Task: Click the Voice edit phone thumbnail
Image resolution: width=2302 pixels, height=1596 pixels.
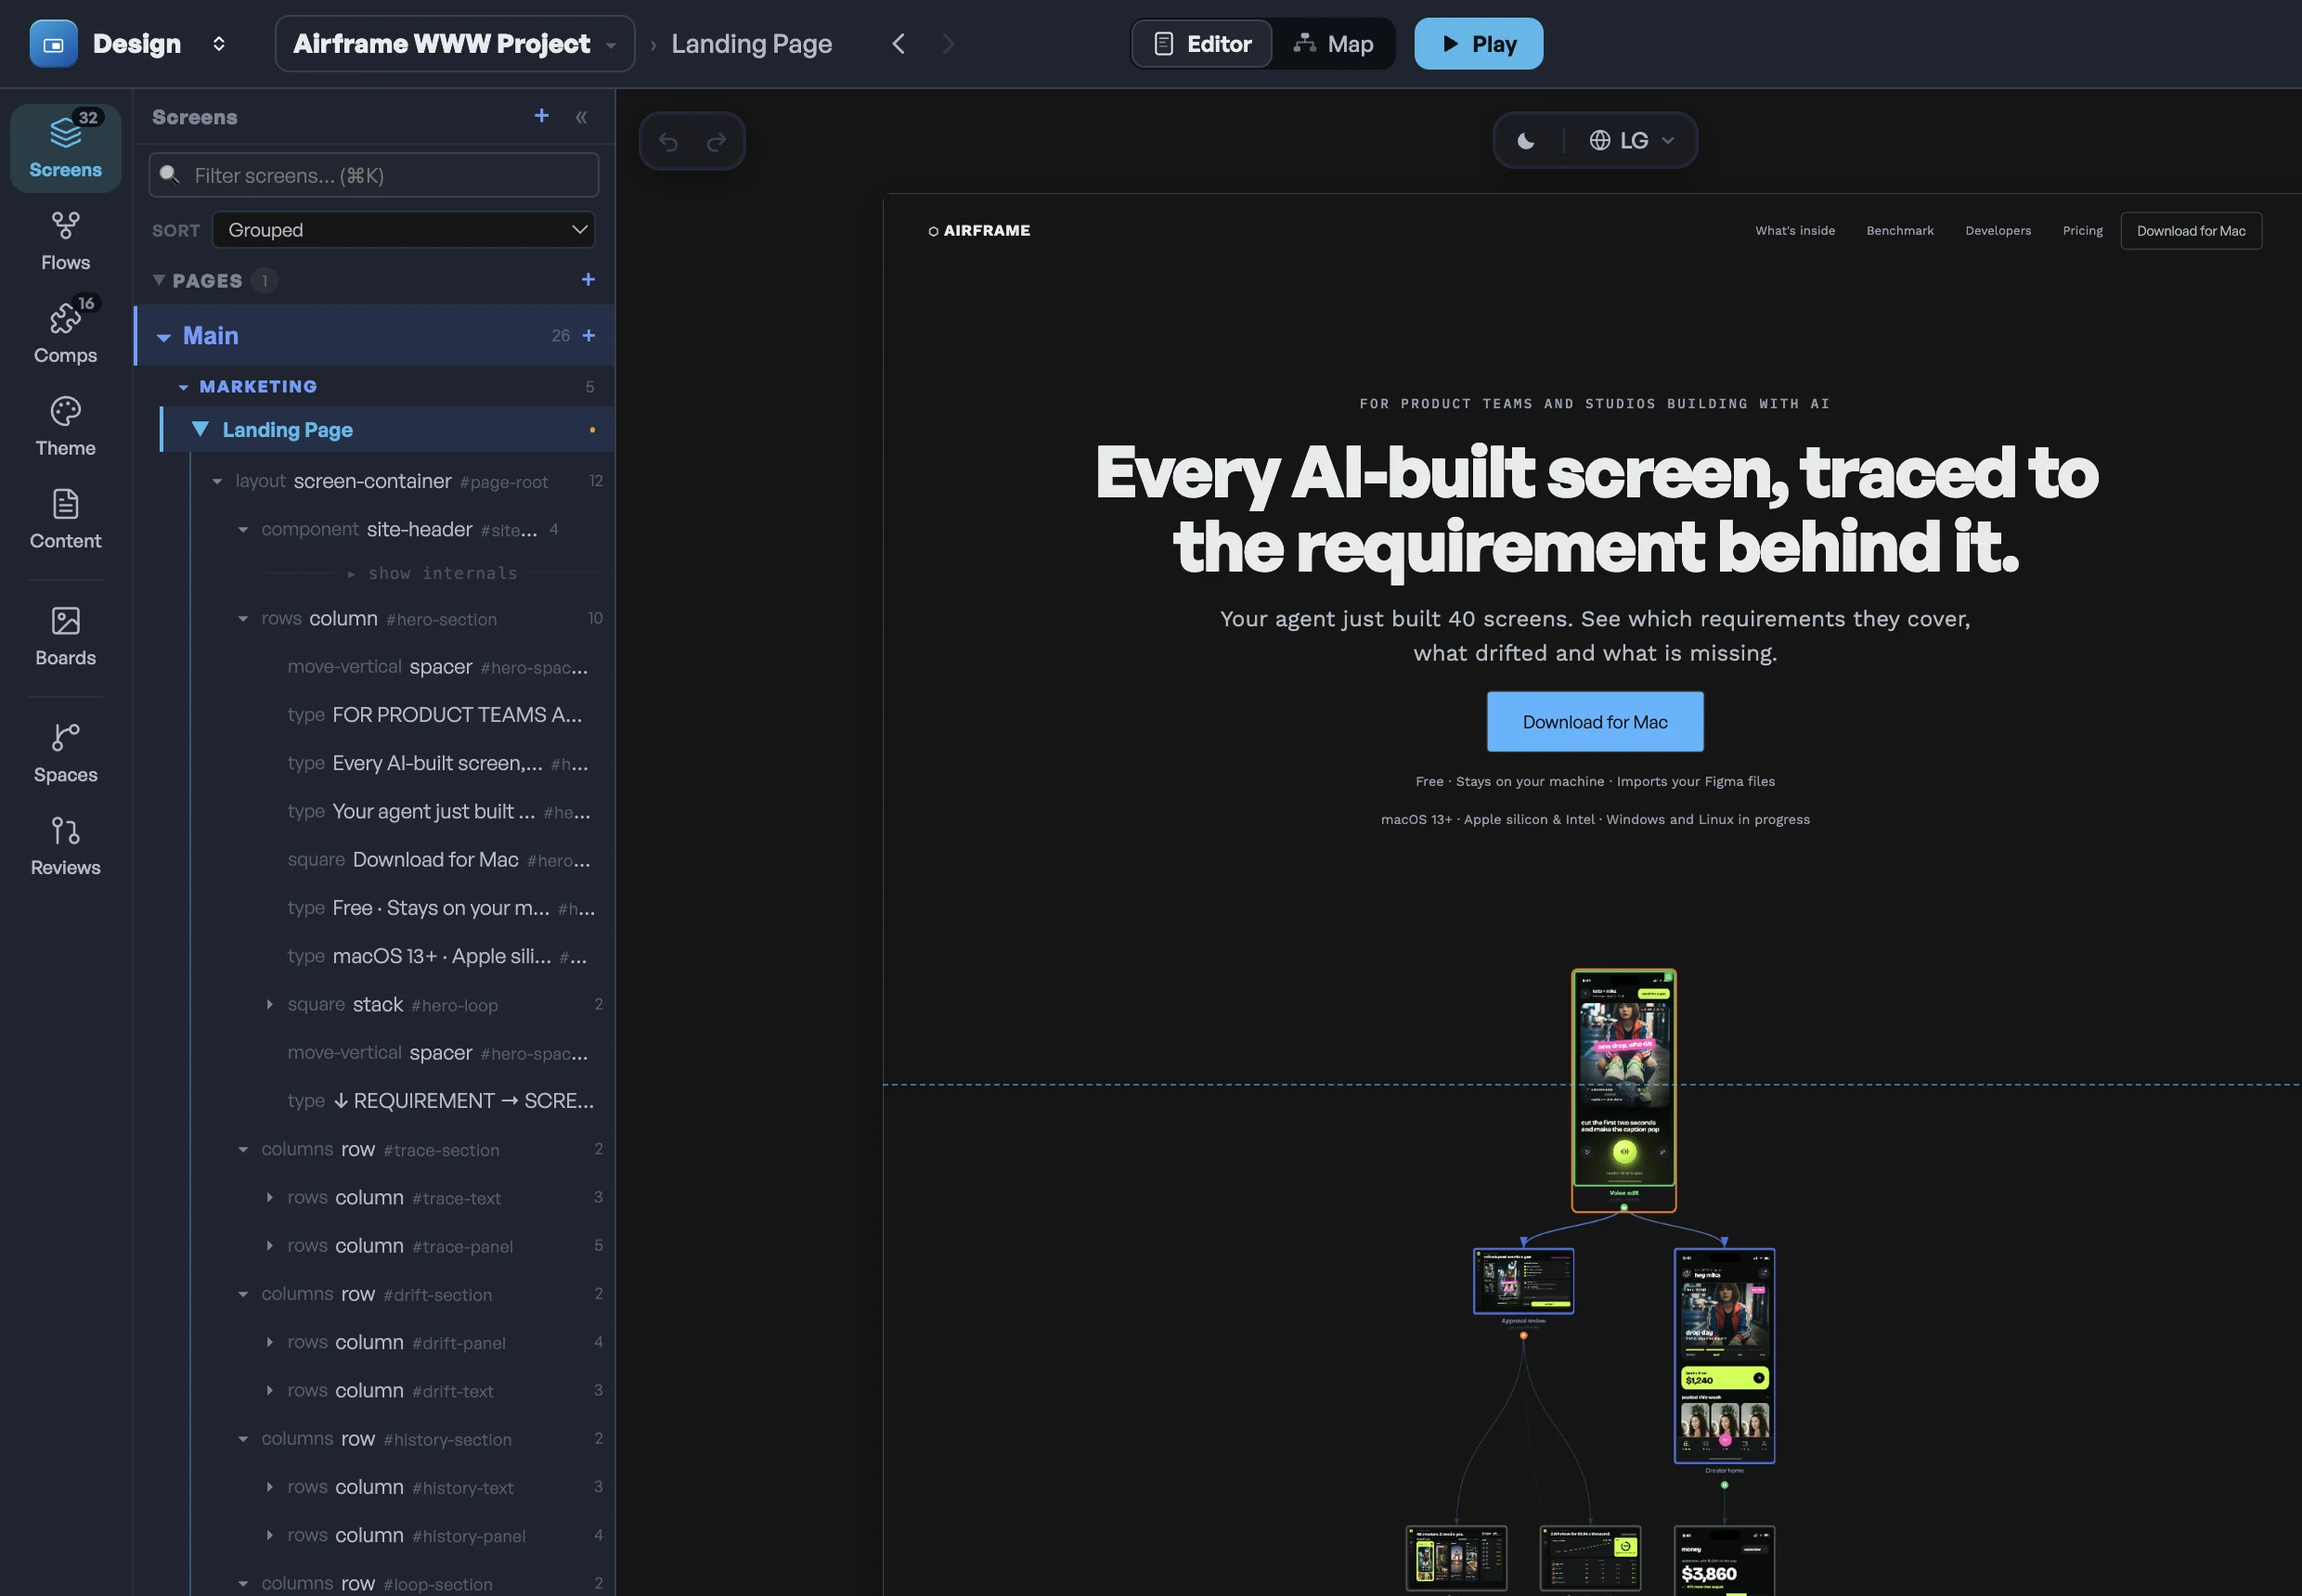Action: coord(1623,1090)
